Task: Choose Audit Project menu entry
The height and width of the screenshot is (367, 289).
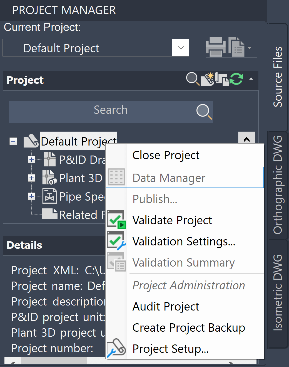Action: pos(166,307)
